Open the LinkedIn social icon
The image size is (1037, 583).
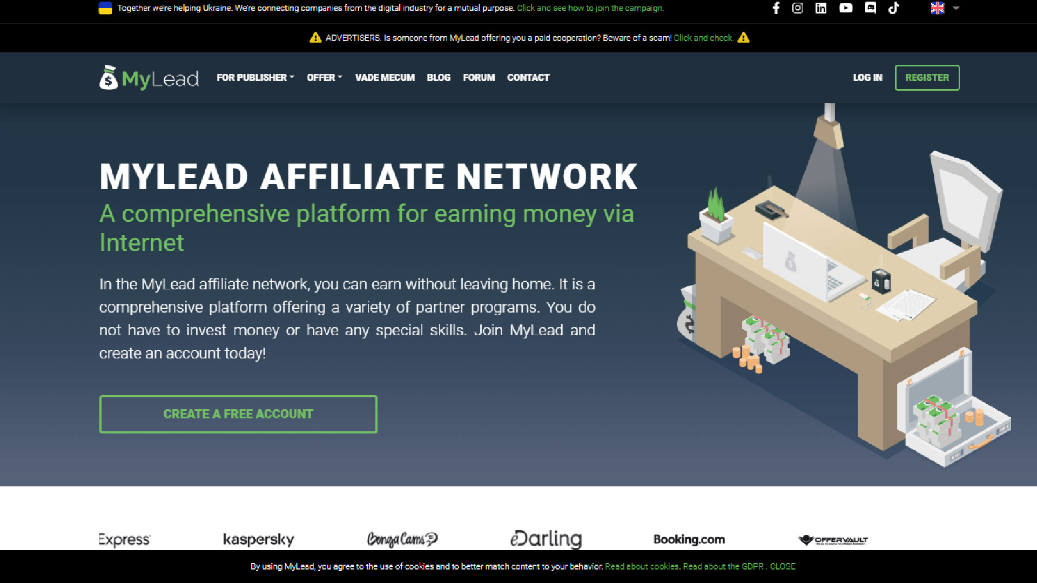point(821,8)
